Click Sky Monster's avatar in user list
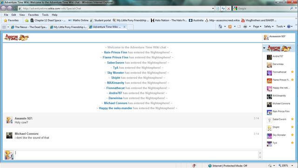Screen dimensions: 298x168 269,136
